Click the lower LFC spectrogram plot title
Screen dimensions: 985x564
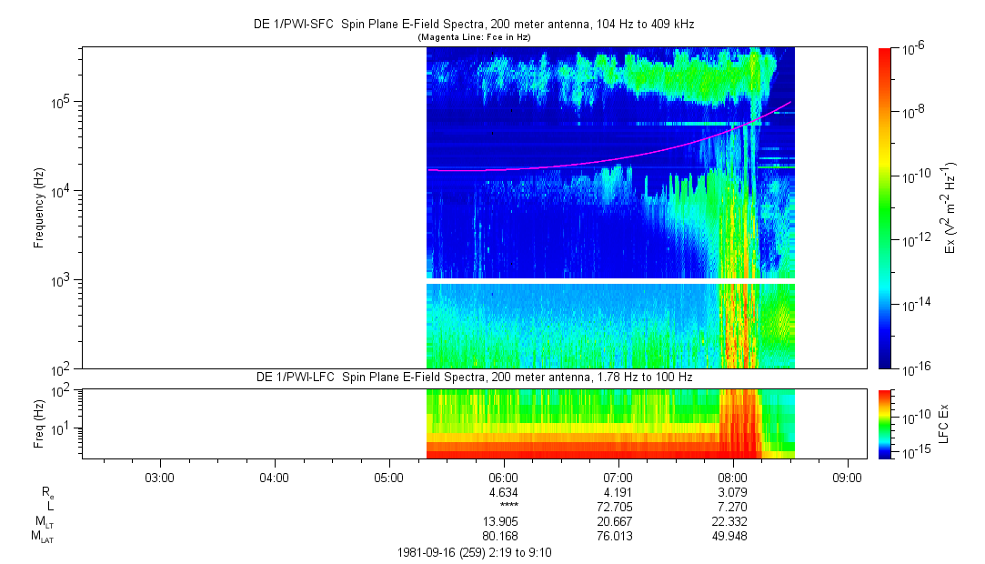(473, 377)
